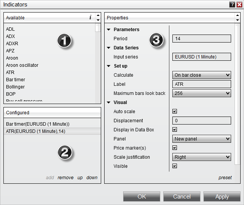The image size is (244, 205).
Task: Click the up arrow beside the Available header
Action: pos(98,16)
